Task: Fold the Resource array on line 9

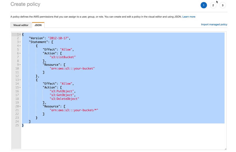Action: tap(20, 65)
